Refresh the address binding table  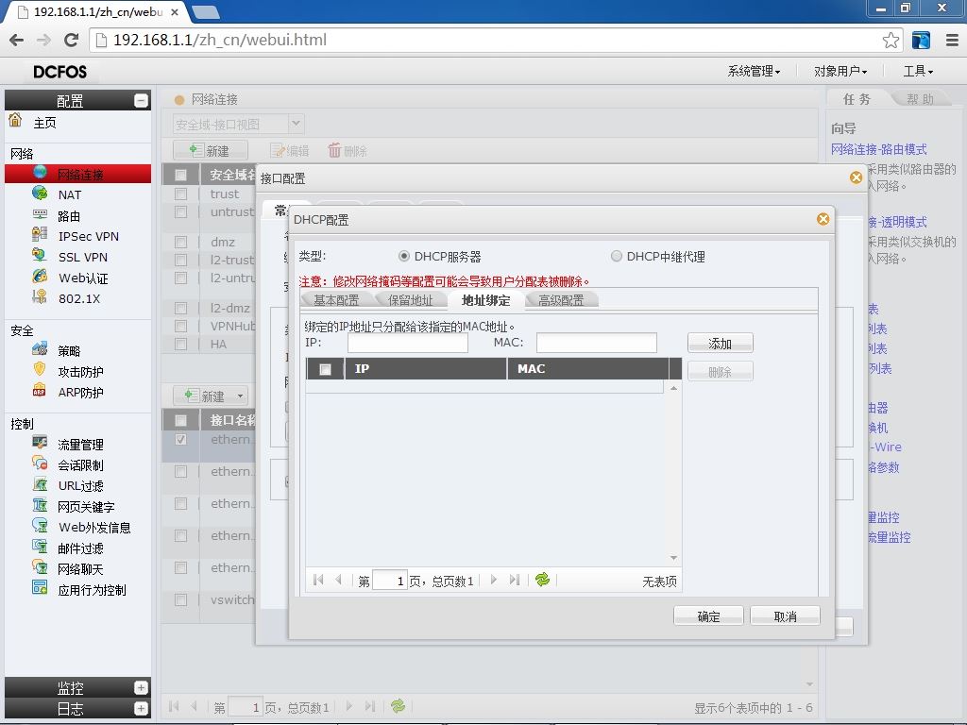click(x=543, y=580)
